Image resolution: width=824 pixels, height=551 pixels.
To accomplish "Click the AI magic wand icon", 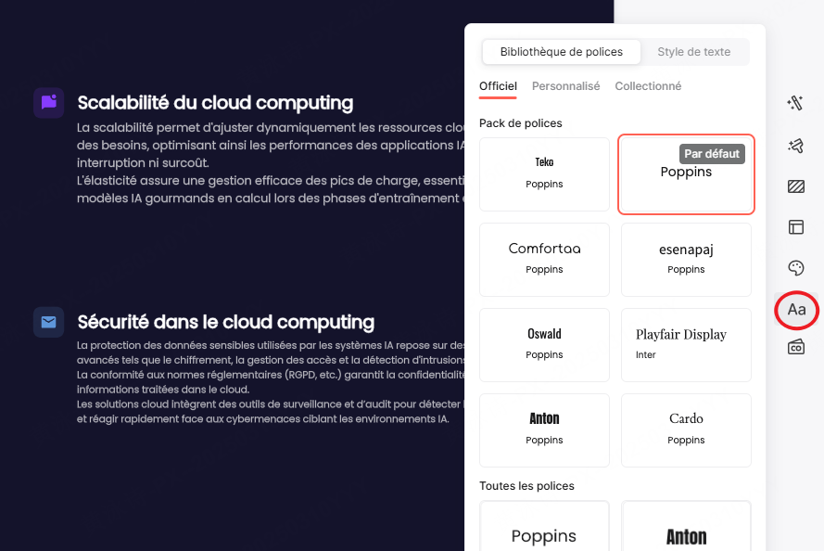I will click(795, 103).
